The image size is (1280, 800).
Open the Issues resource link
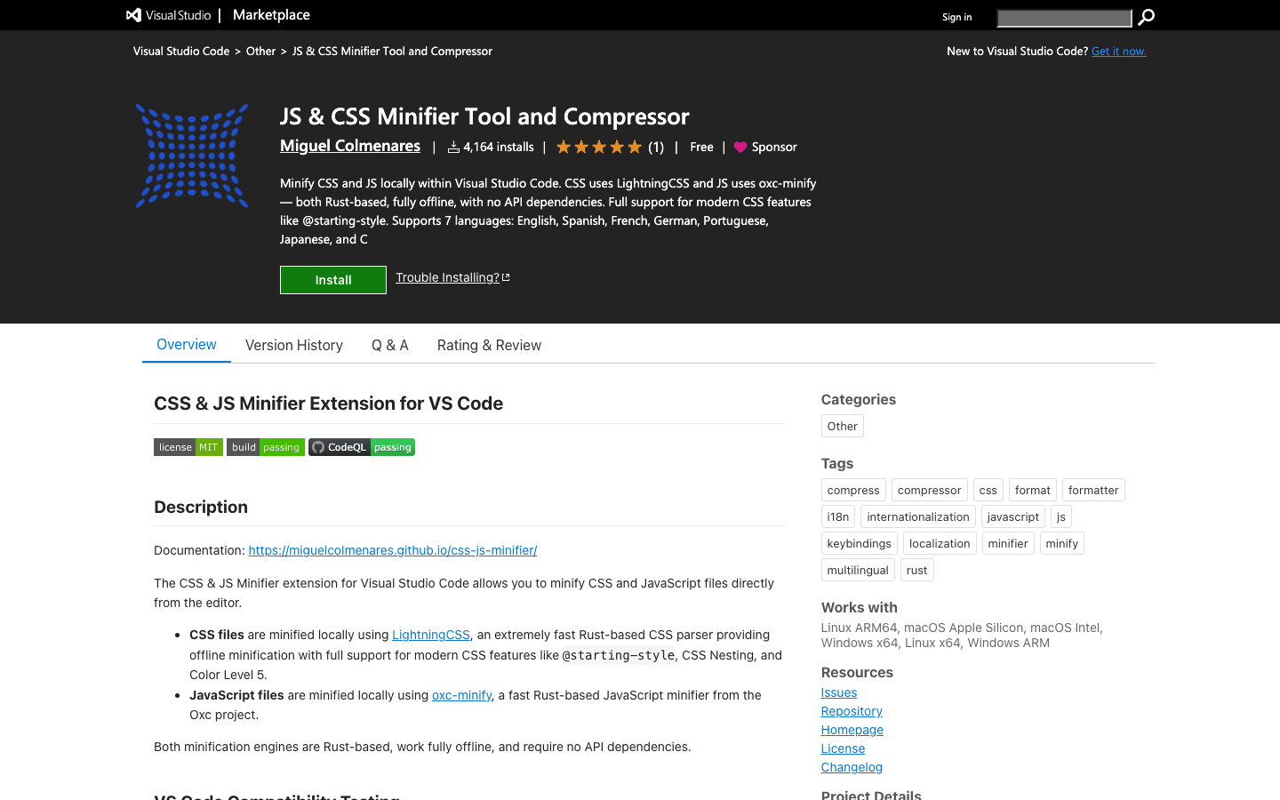(x=839, y=692)
